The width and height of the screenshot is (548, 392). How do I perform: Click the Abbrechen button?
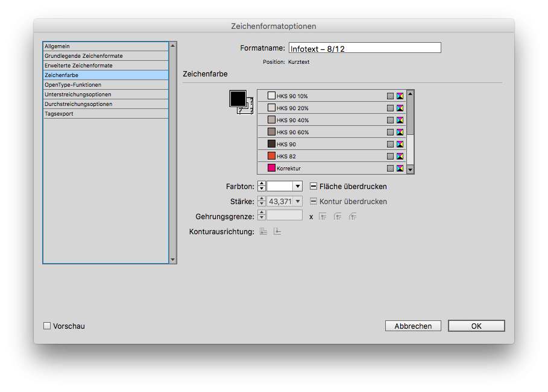(413, 326)
